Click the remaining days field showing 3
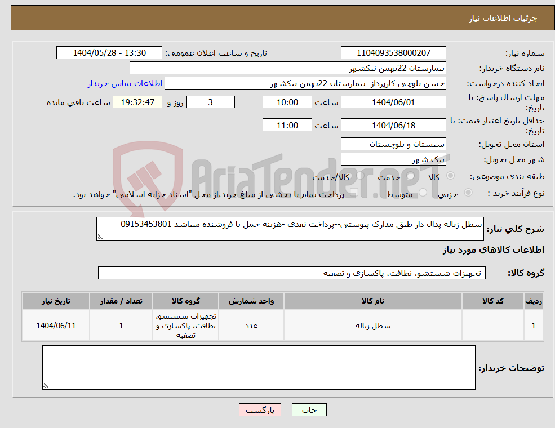555x428 pixels. 210,102
